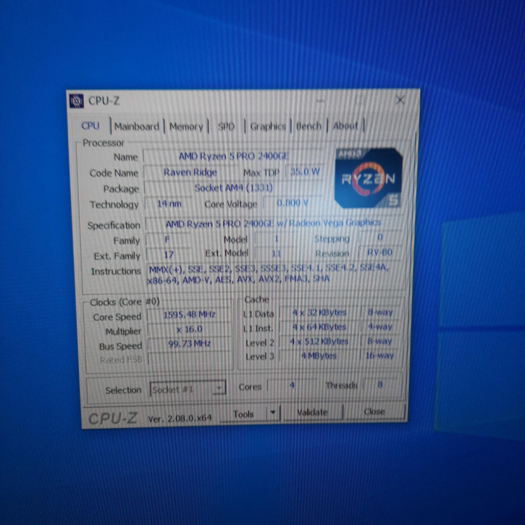Go to the SPD tab
Viewport: 525px width, 525px height.
tap(226, 127)
